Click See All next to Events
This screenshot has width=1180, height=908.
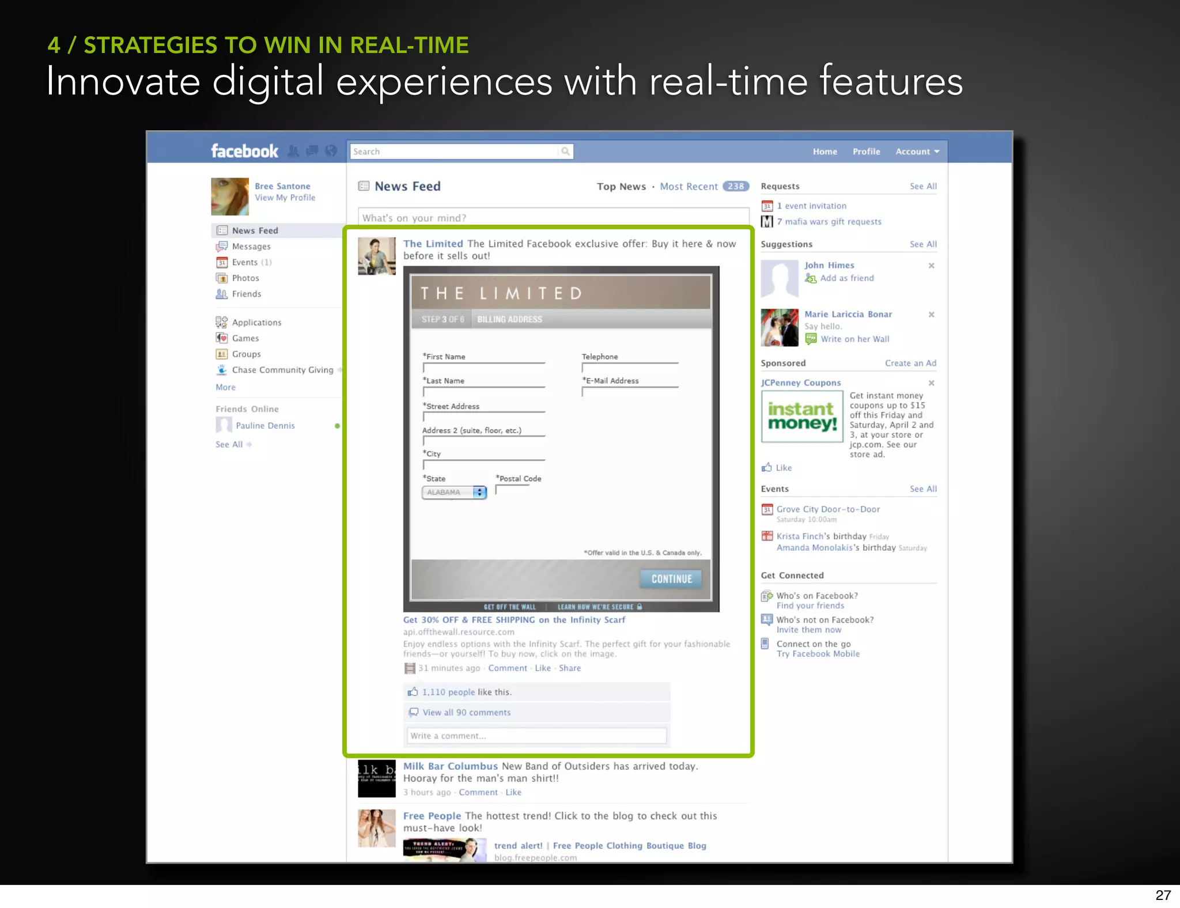pyautogui.click(x=923, y=489)
